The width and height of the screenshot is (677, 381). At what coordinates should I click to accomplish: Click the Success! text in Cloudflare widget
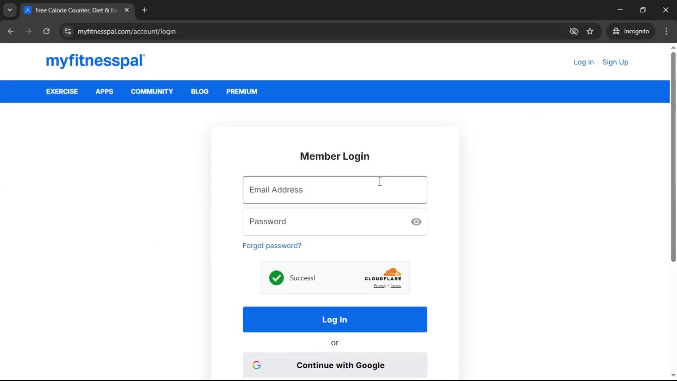coord(303,278)
